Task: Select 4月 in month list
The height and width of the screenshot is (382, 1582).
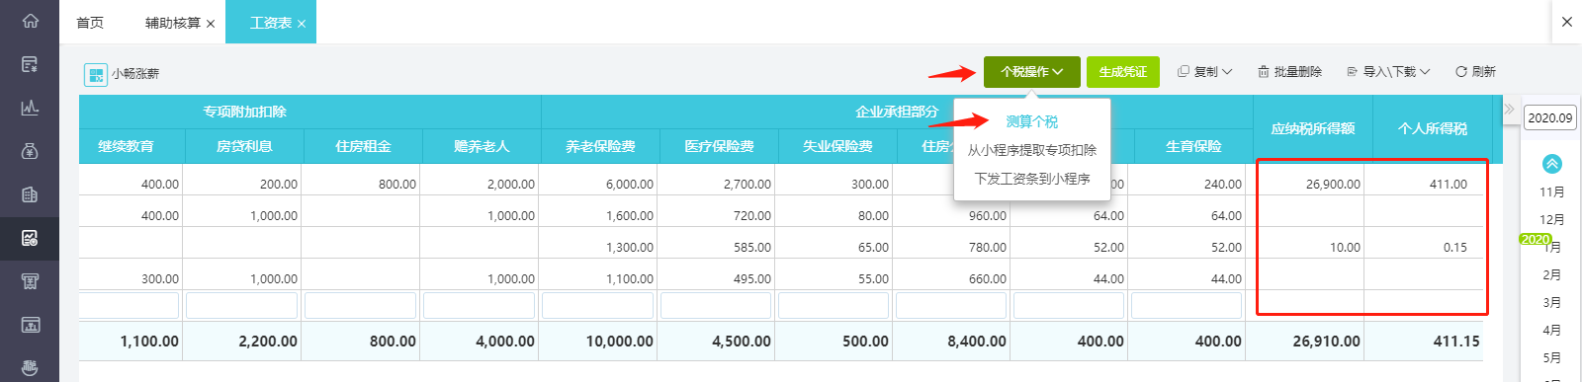Action: coord(1552,330)
